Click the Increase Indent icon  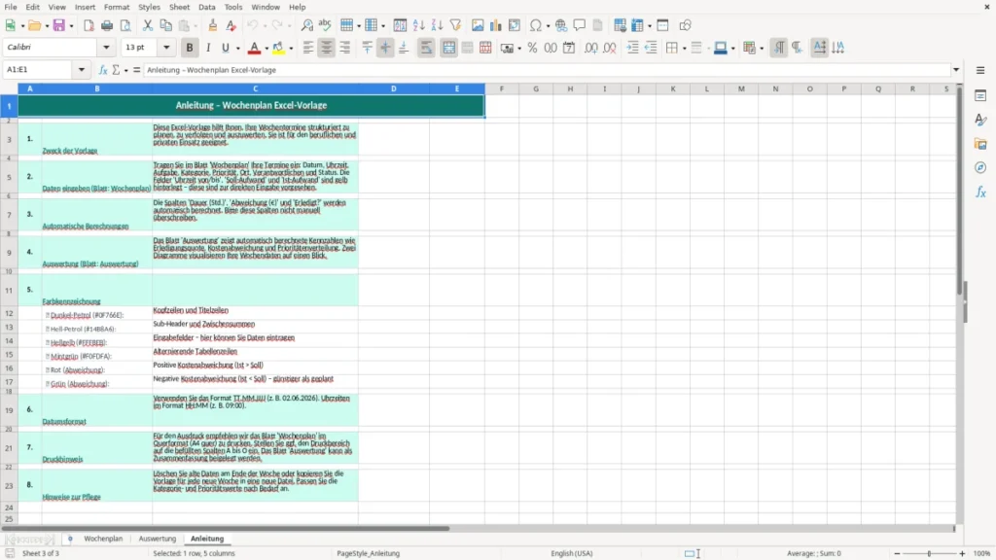pos(632,48)
